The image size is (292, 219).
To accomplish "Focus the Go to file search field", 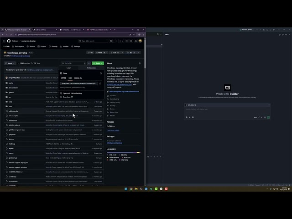I will 73,63.
